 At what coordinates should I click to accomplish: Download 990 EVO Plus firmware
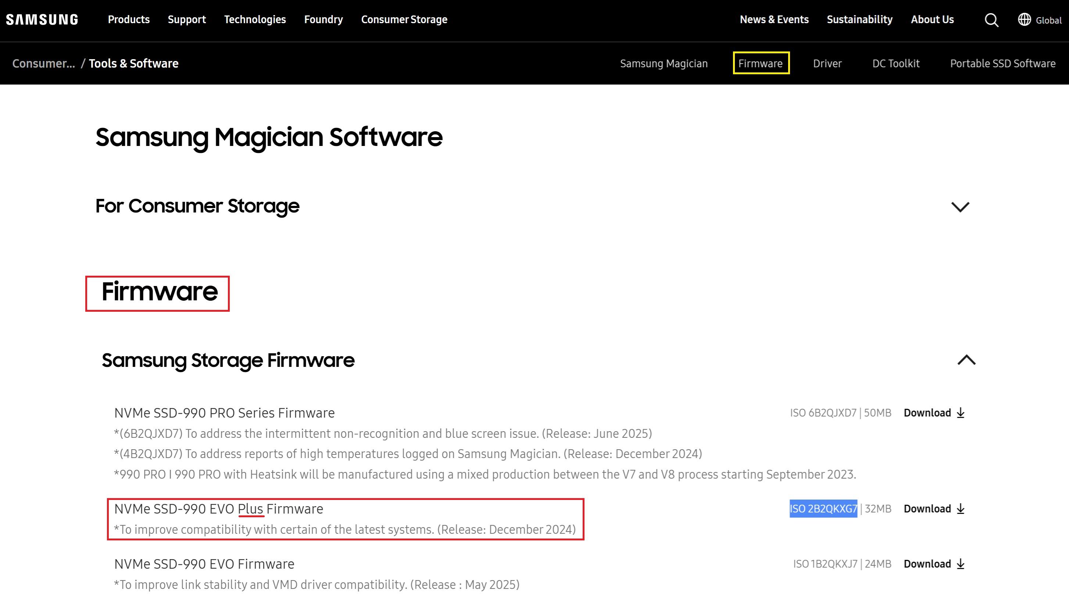[934, 509]
